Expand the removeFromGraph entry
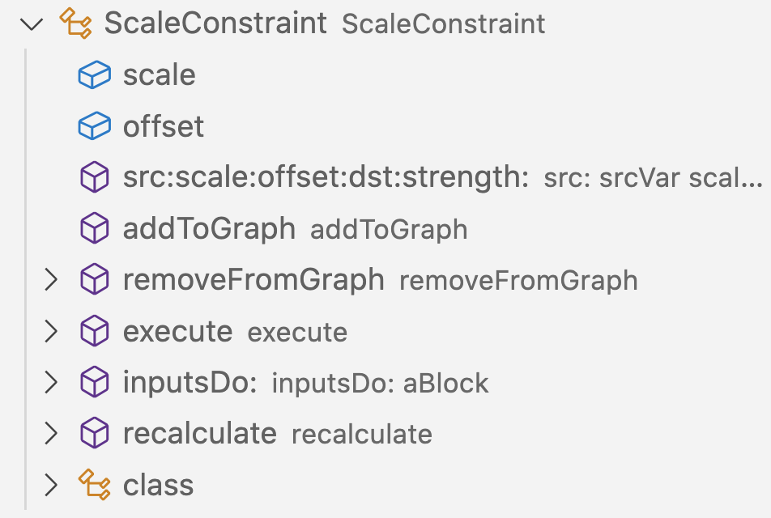The height and width of the screenshot is (518, 771). pyautogui.click(x=51, y=279)
